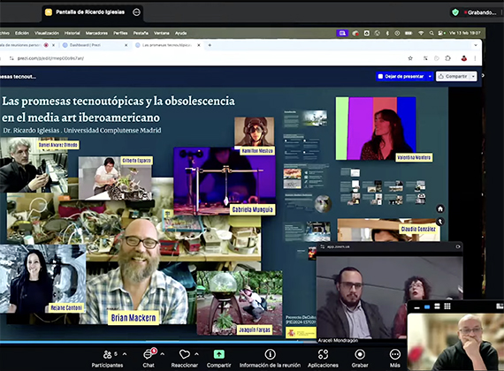The height and width of the screenshot is (371, 504).
Task: Open the Participantes panel
Action: point(107,358)
